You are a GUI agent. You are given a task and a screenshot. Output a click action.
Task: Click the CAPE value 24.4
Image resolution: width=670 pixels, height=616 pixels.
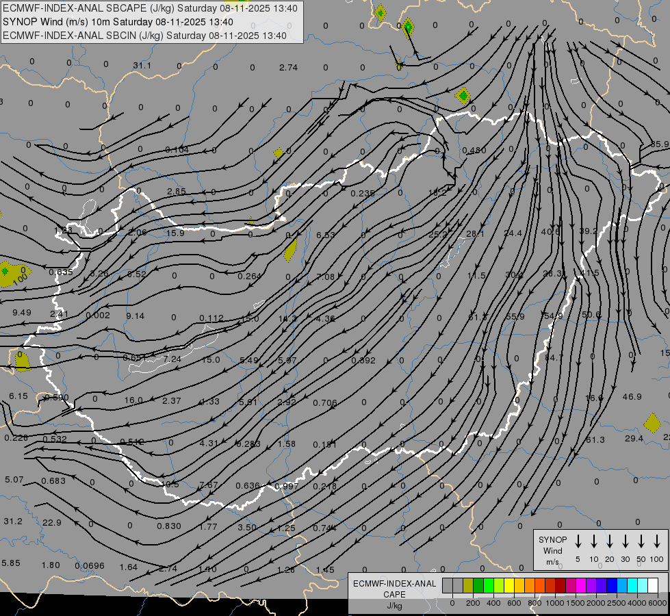513,233
